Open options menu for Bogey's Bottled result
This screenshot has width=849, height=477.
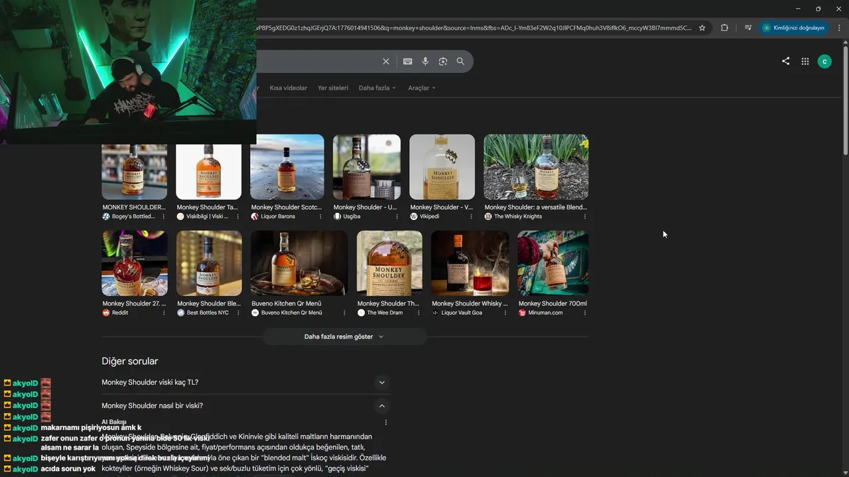tap(164, 217)
